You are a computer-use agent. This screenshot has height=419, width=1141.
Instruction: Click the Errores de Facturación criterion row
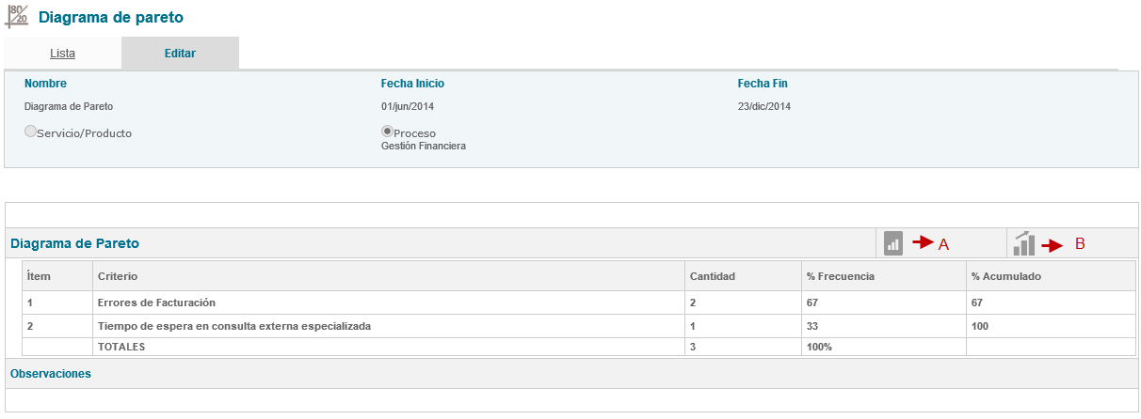(156, 303)
